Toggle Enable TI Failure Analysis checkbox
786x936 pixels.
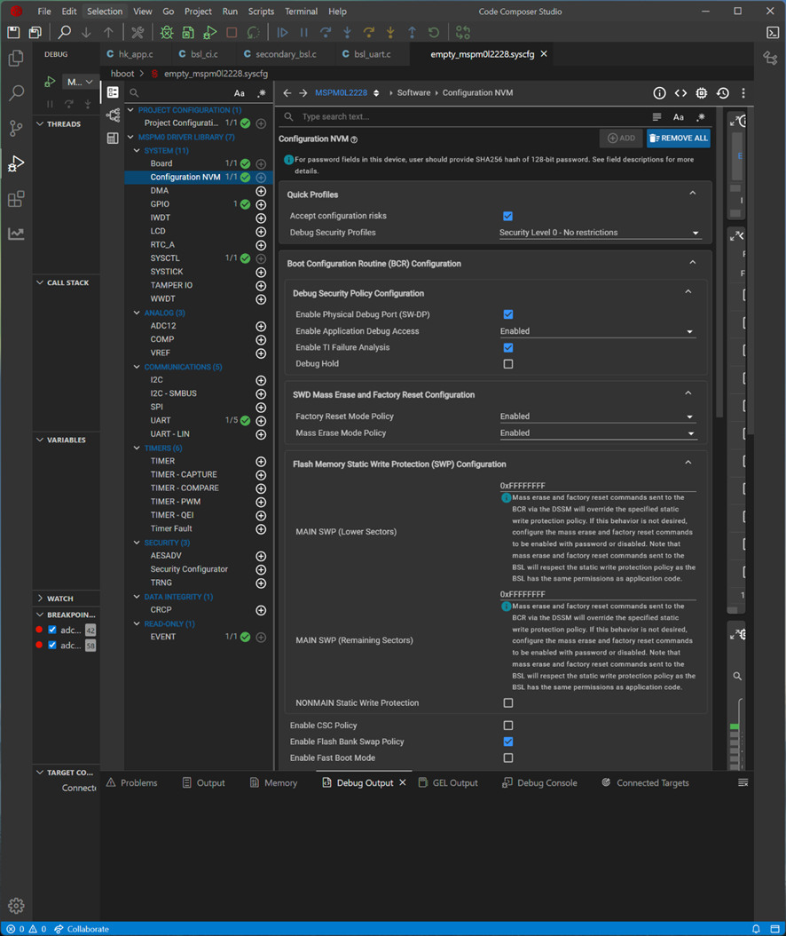[x=508, y=347]
